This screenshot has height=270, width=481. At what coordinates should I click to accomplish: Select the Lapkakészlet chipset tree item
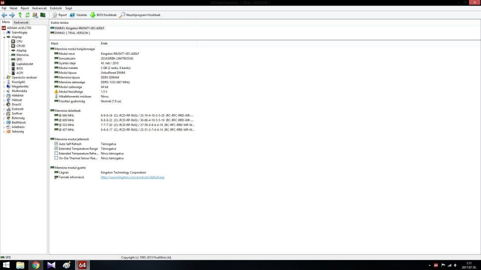coord(24,64)
